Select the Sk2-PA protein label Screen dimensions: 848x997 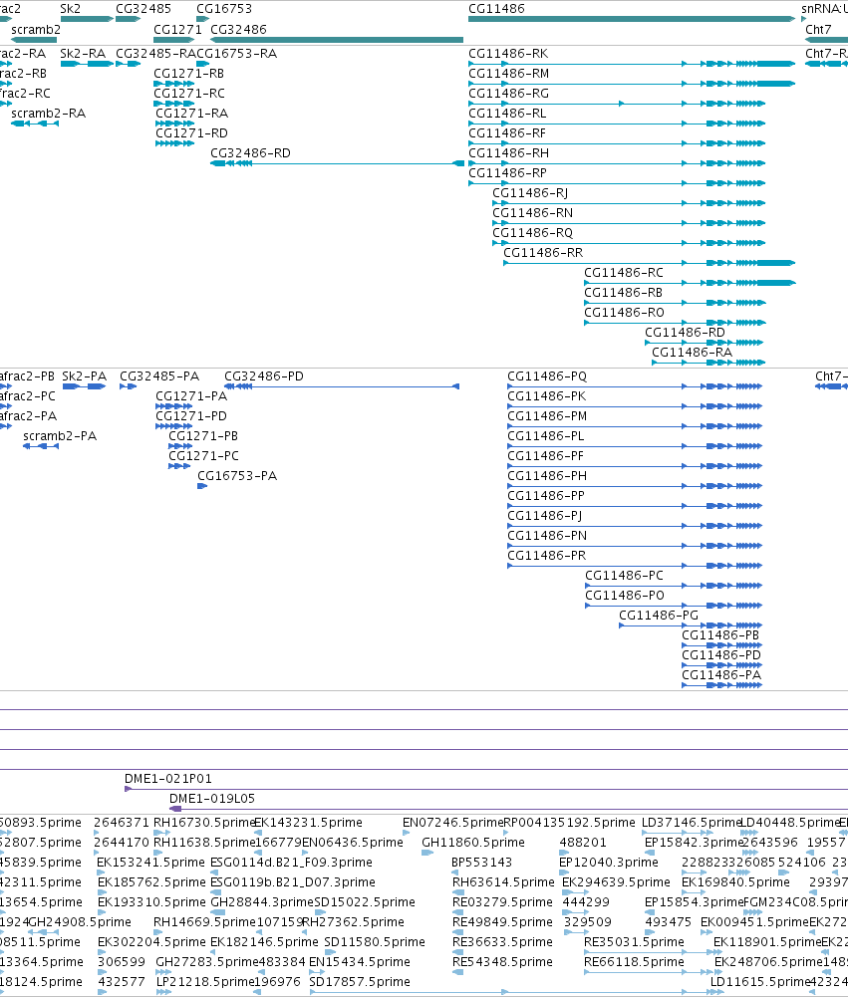point(84,376)
